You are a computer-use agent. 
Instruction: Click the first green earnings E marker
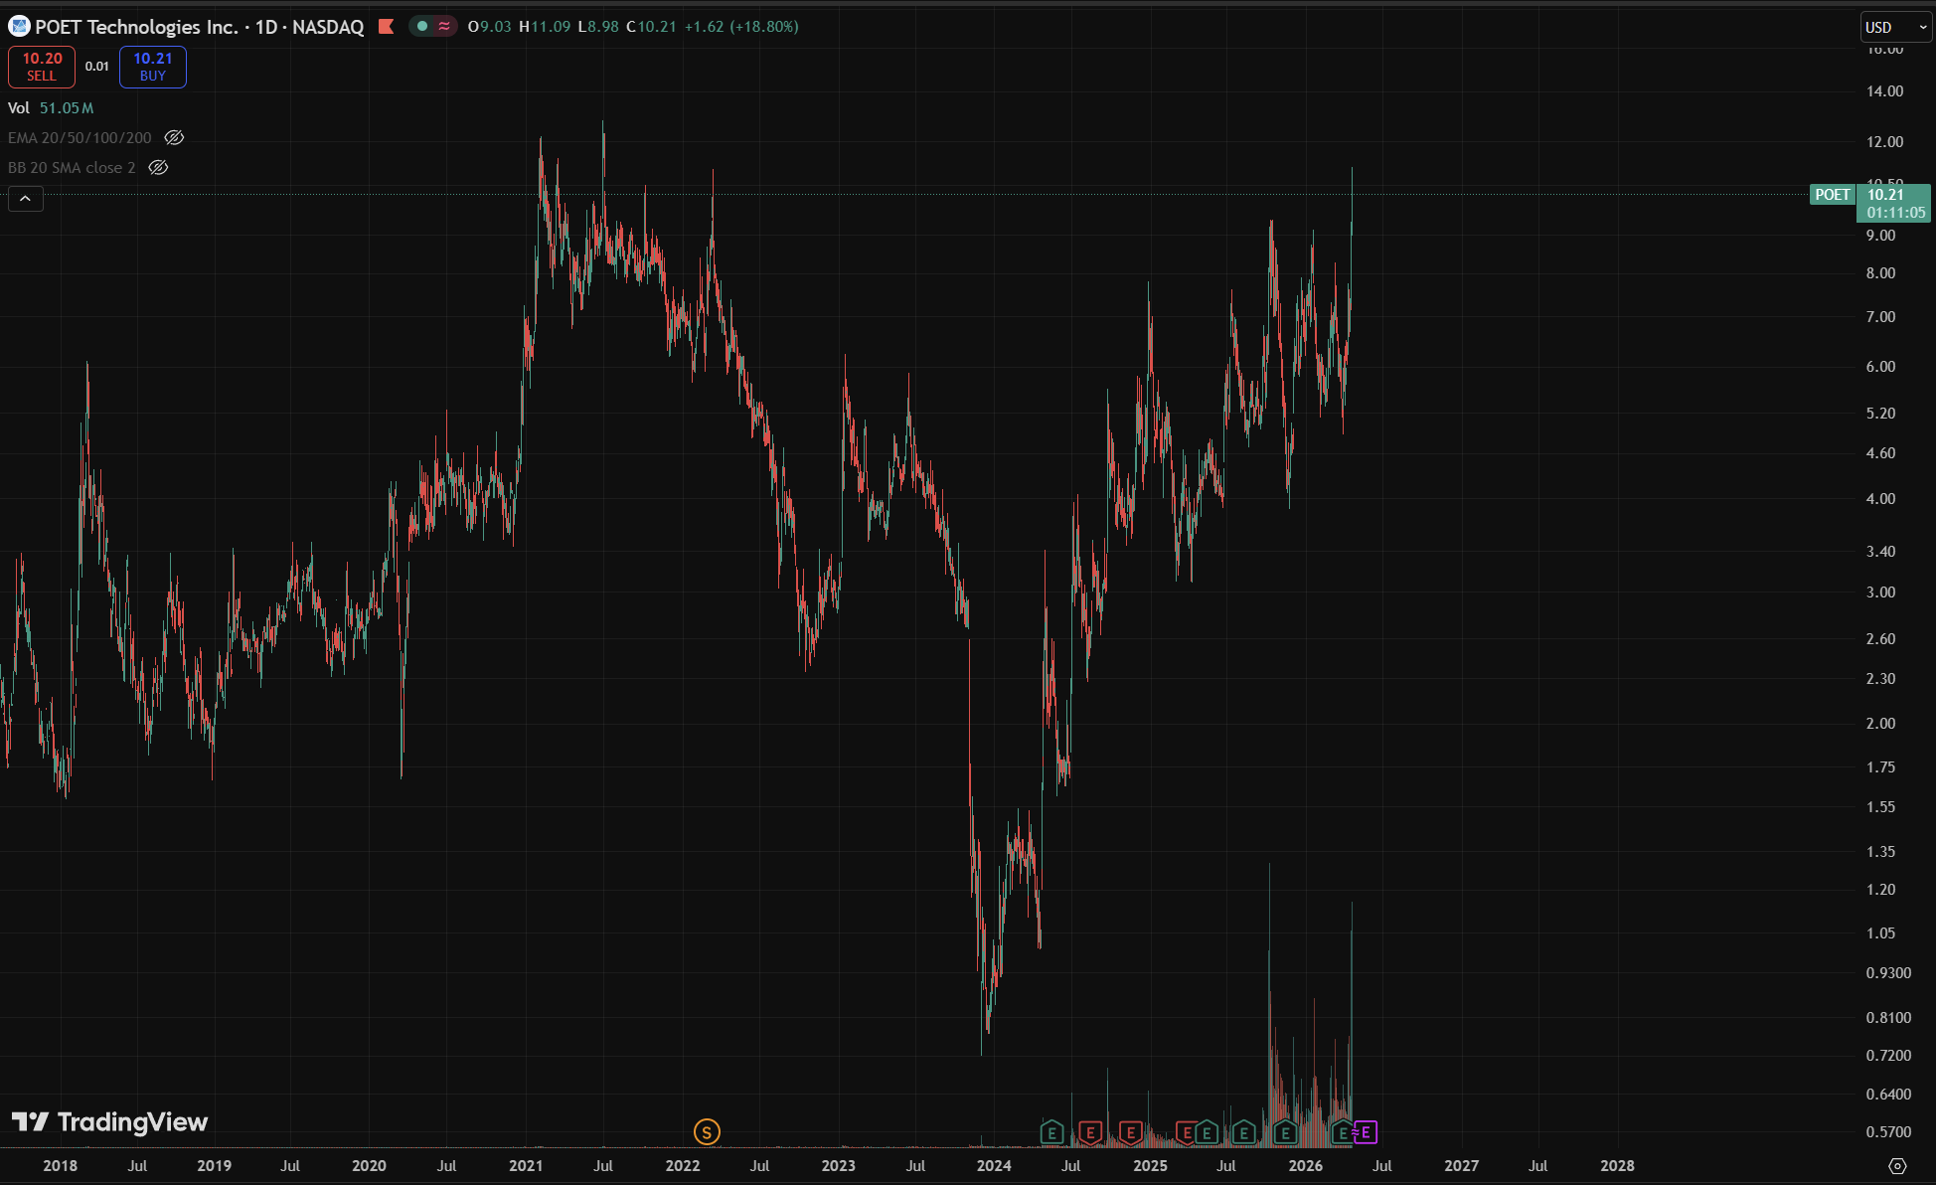click(1051, 1132)
